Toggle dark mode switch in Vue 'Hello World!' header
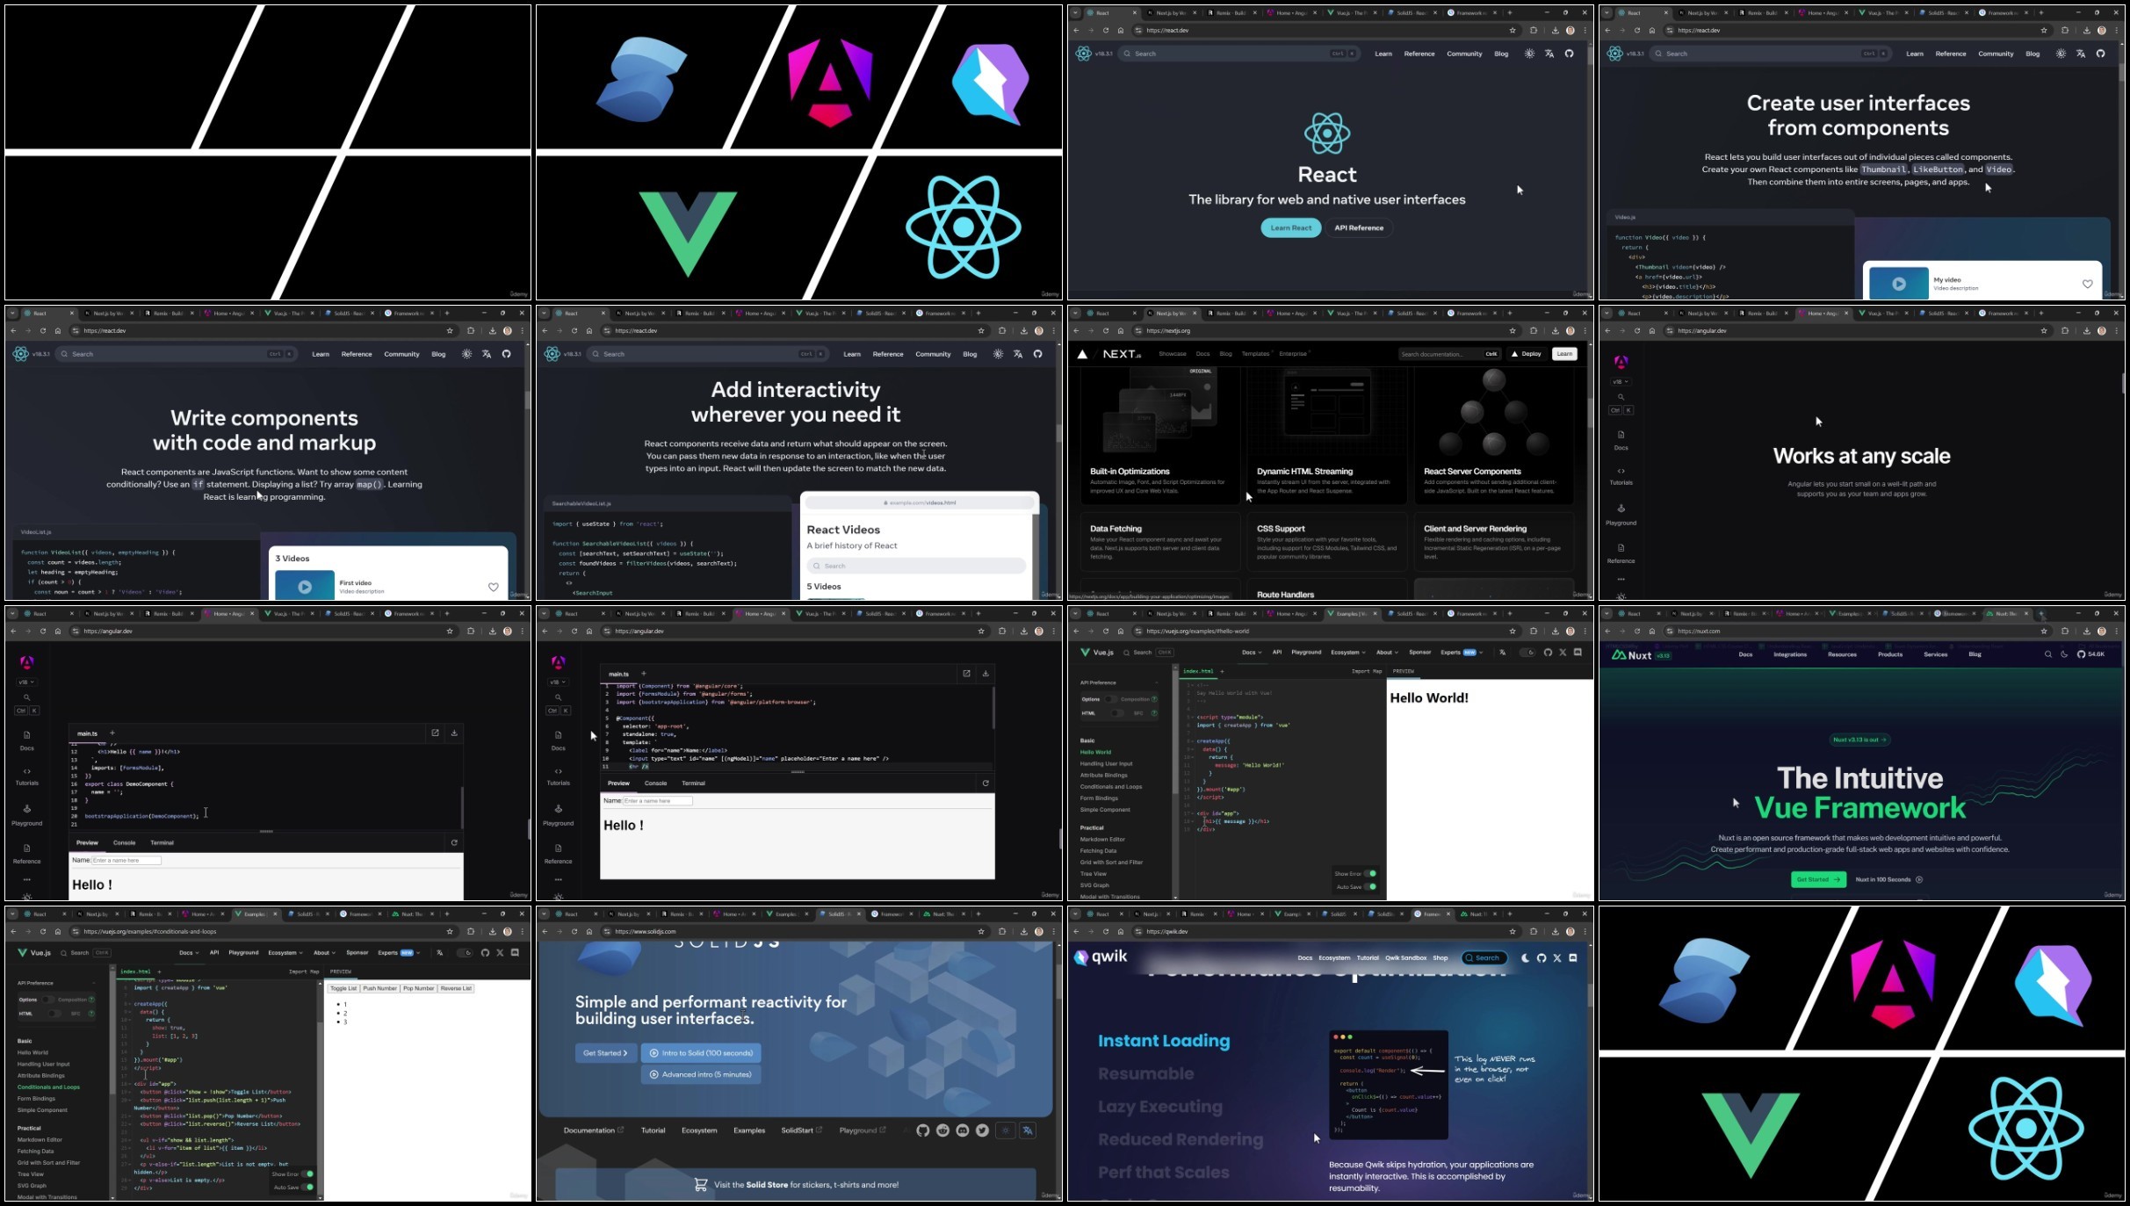This screenshot has width=2130, height=1206. point(1527,653)
